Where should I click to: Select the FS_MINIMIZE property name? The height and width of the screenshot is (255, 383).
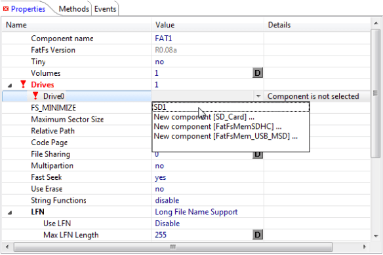(x=54, y=108)
